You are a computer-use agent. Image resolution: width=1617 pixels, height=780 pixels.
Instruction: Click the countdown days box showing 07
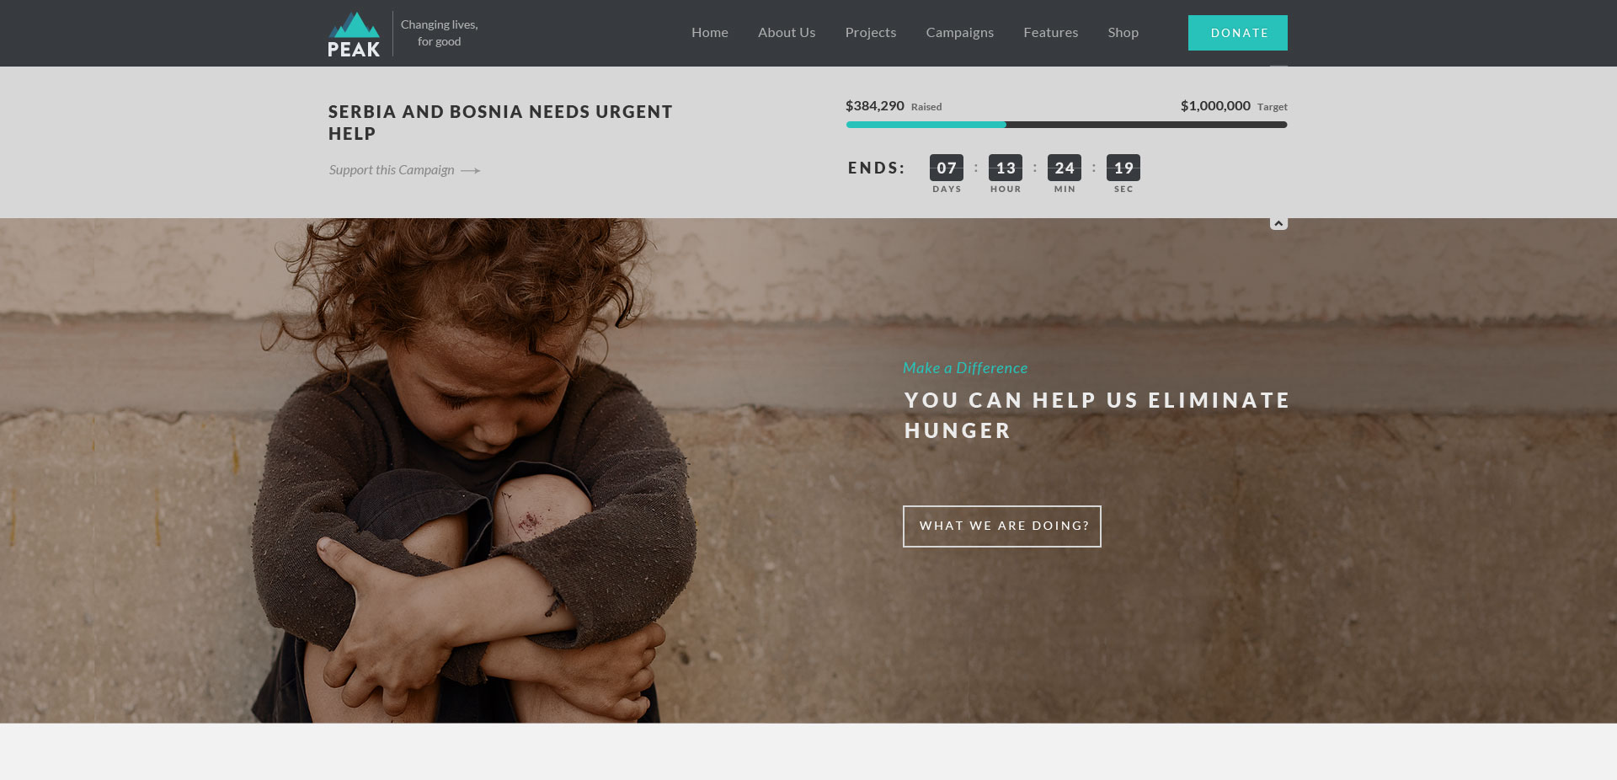(947, 168)
